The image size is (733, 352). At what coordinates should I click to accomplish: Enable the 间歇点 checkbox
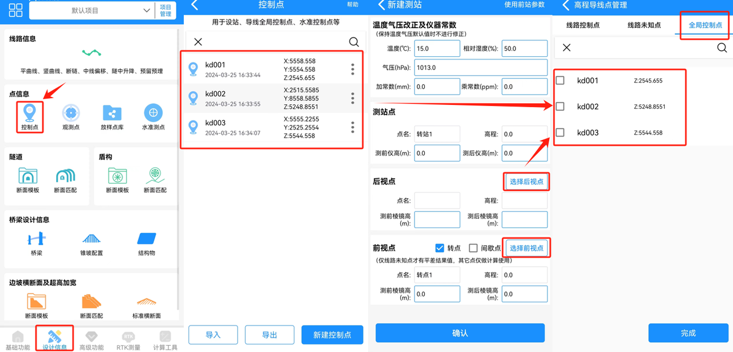[x=473, y=248]
